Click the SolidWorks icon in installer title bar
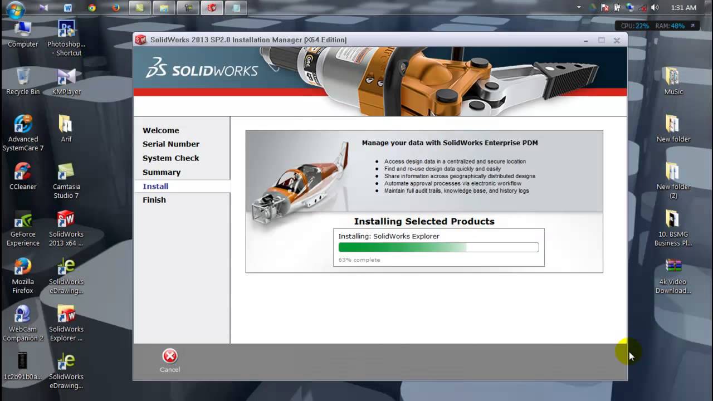 pyautogui.click(x=141, y=40)
